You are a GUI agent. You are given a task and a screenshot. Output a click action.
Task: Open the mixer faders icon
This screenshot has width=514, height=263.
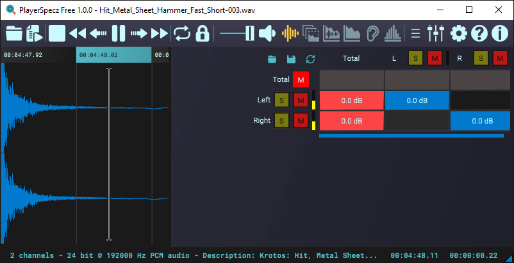[435, 33]
